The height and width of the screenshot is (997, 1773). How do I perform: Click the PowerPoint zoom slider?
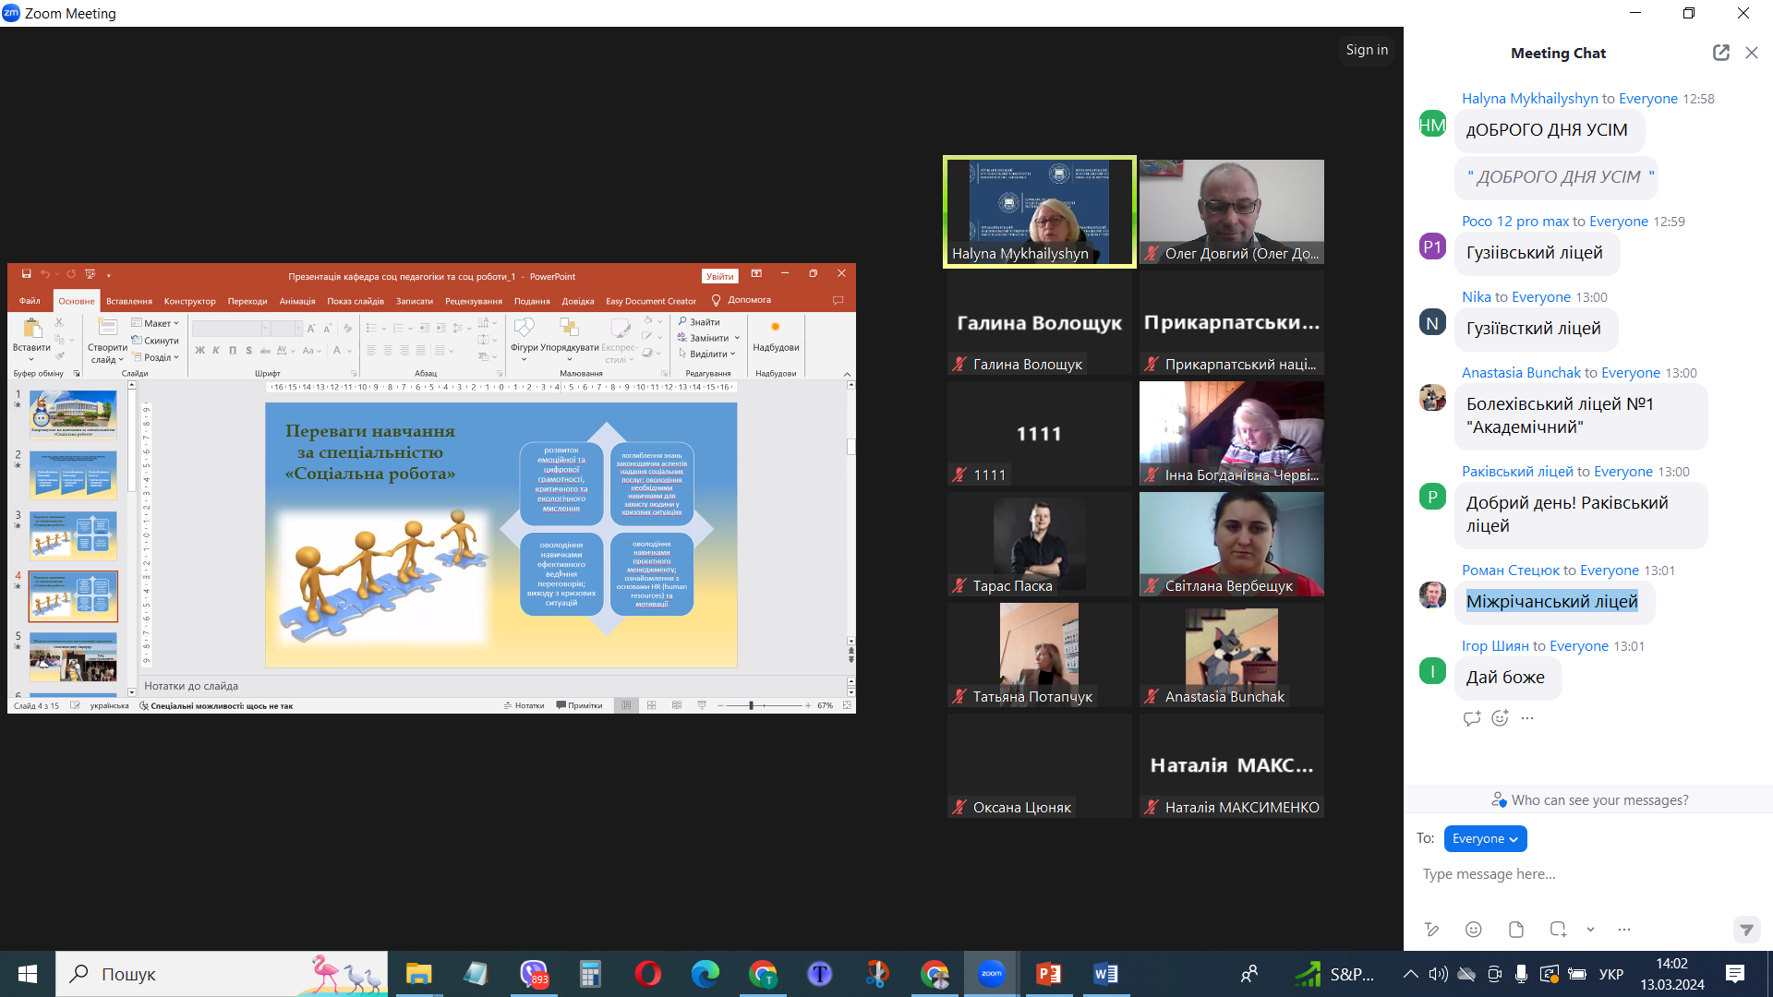click(x=752, y=705)
